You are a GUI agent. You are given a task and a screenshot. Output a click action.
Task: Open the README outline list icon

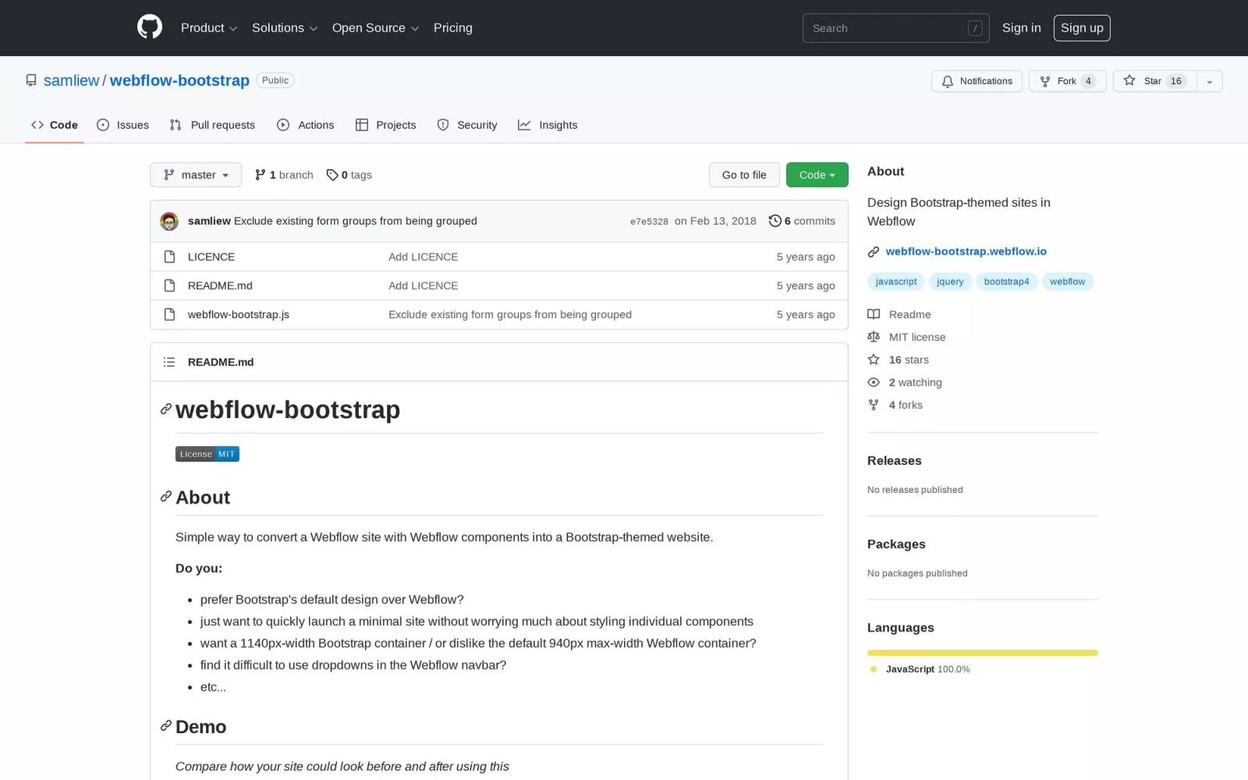(x=169, y=362)
